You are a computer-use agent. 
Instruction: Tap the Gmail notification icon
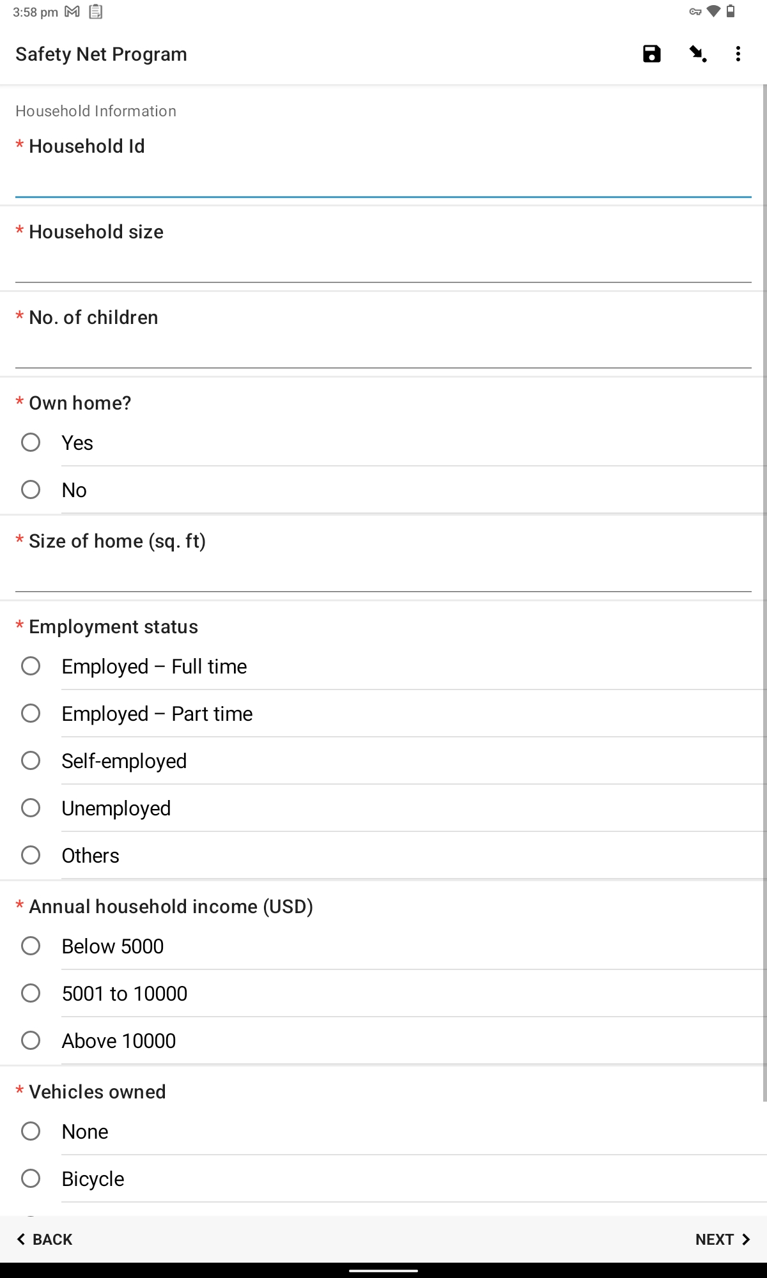(72, 12)
